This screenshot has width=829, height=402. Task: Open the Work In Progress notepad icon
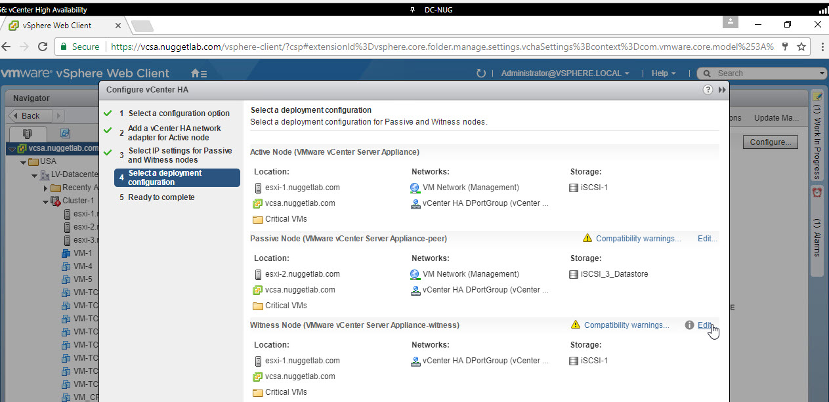point(817,96)
